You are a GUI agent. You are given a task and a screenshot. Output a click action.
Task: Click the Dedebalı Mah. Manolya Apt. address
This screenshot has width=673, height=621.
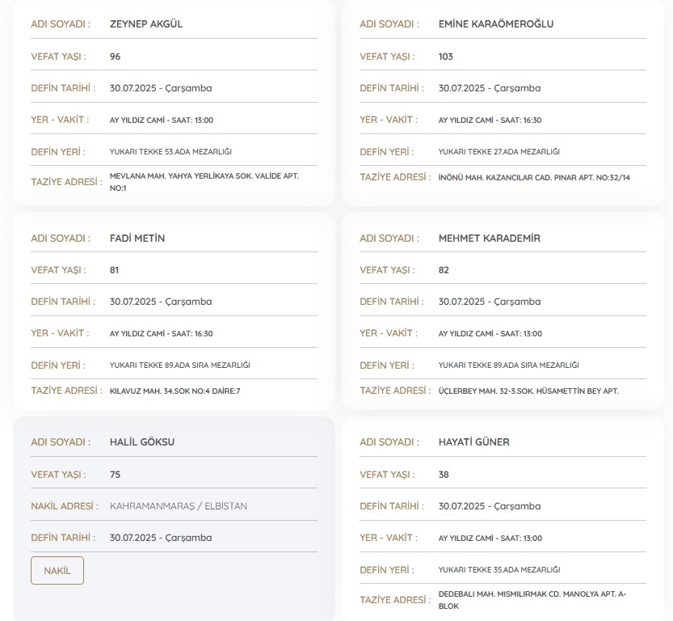(532, 599)
